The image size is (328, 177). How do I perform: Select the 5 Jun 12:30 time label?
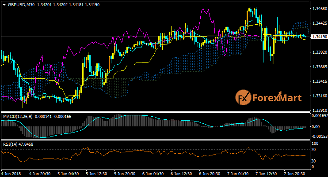click(x=95, y=174)
